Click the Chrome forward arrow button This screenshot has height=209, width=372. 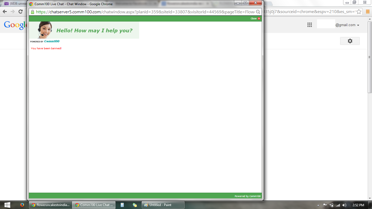coord(13,11)
